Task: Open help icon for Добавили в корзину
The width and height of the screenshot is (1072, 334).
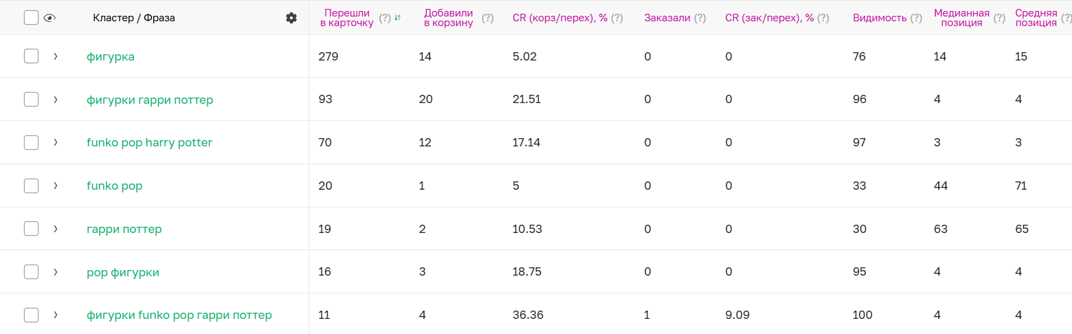Action: 487,18
